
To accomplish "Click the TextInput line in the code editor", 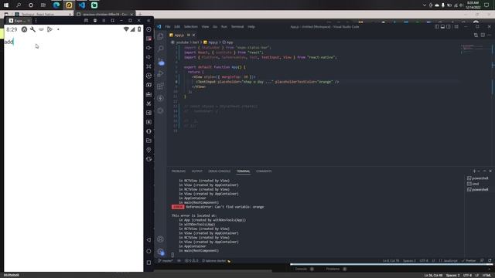I will click(267, 82).
